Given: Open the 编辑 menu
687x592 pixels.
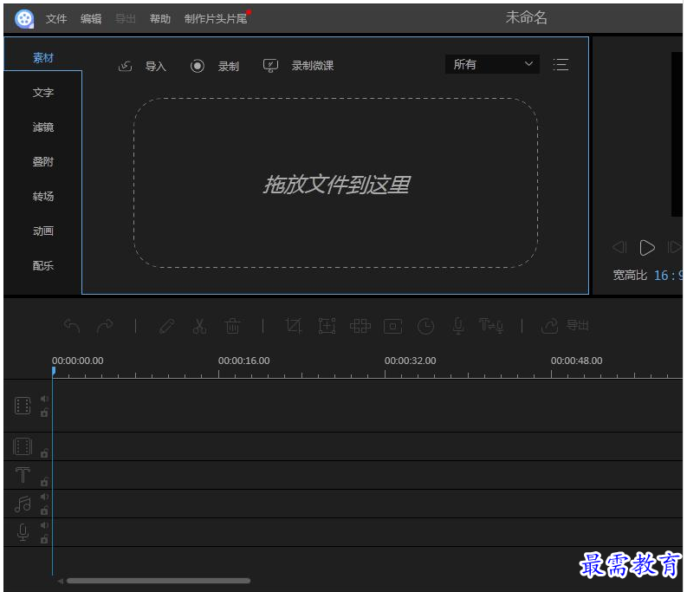Looking at the screenshot, I should [91, 18].
